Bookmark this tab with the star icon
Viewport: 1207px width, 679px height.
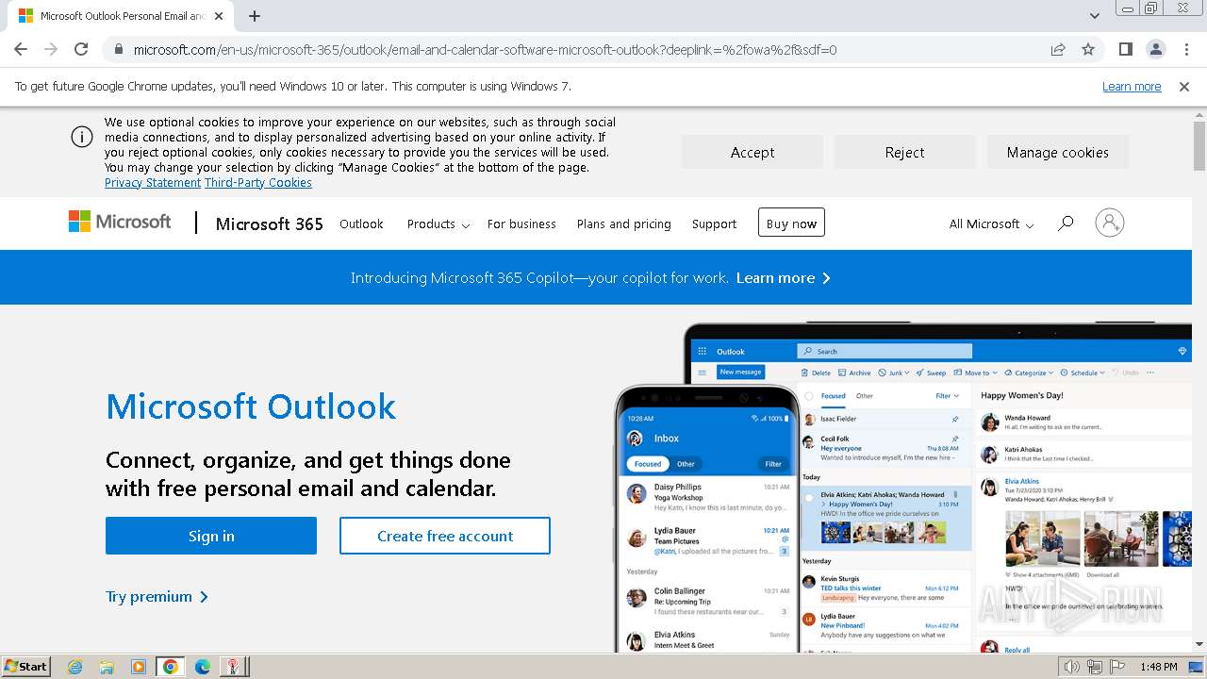tap(1088, 50)
